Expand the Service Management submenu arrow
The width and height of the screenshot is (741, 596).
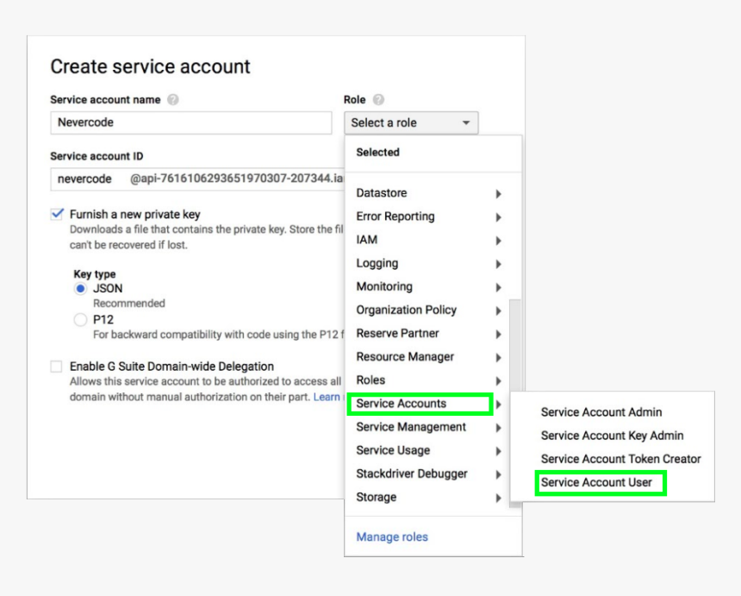pos(499,428)
